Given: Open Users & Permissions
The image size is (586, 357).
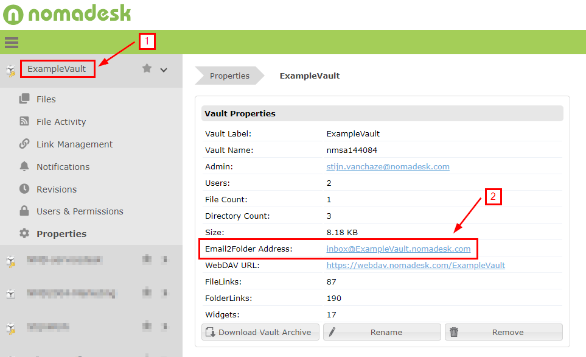Looking at the screenshot, I should pyautogui.click(x=80, y=211).
